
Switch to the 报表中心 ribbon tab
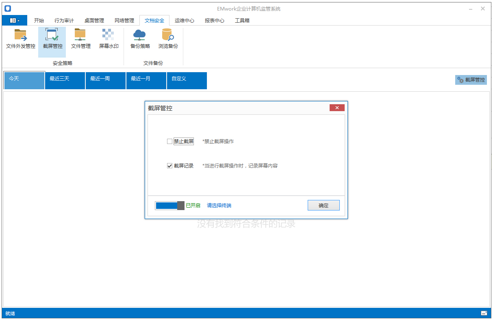(x=214, y=20)
